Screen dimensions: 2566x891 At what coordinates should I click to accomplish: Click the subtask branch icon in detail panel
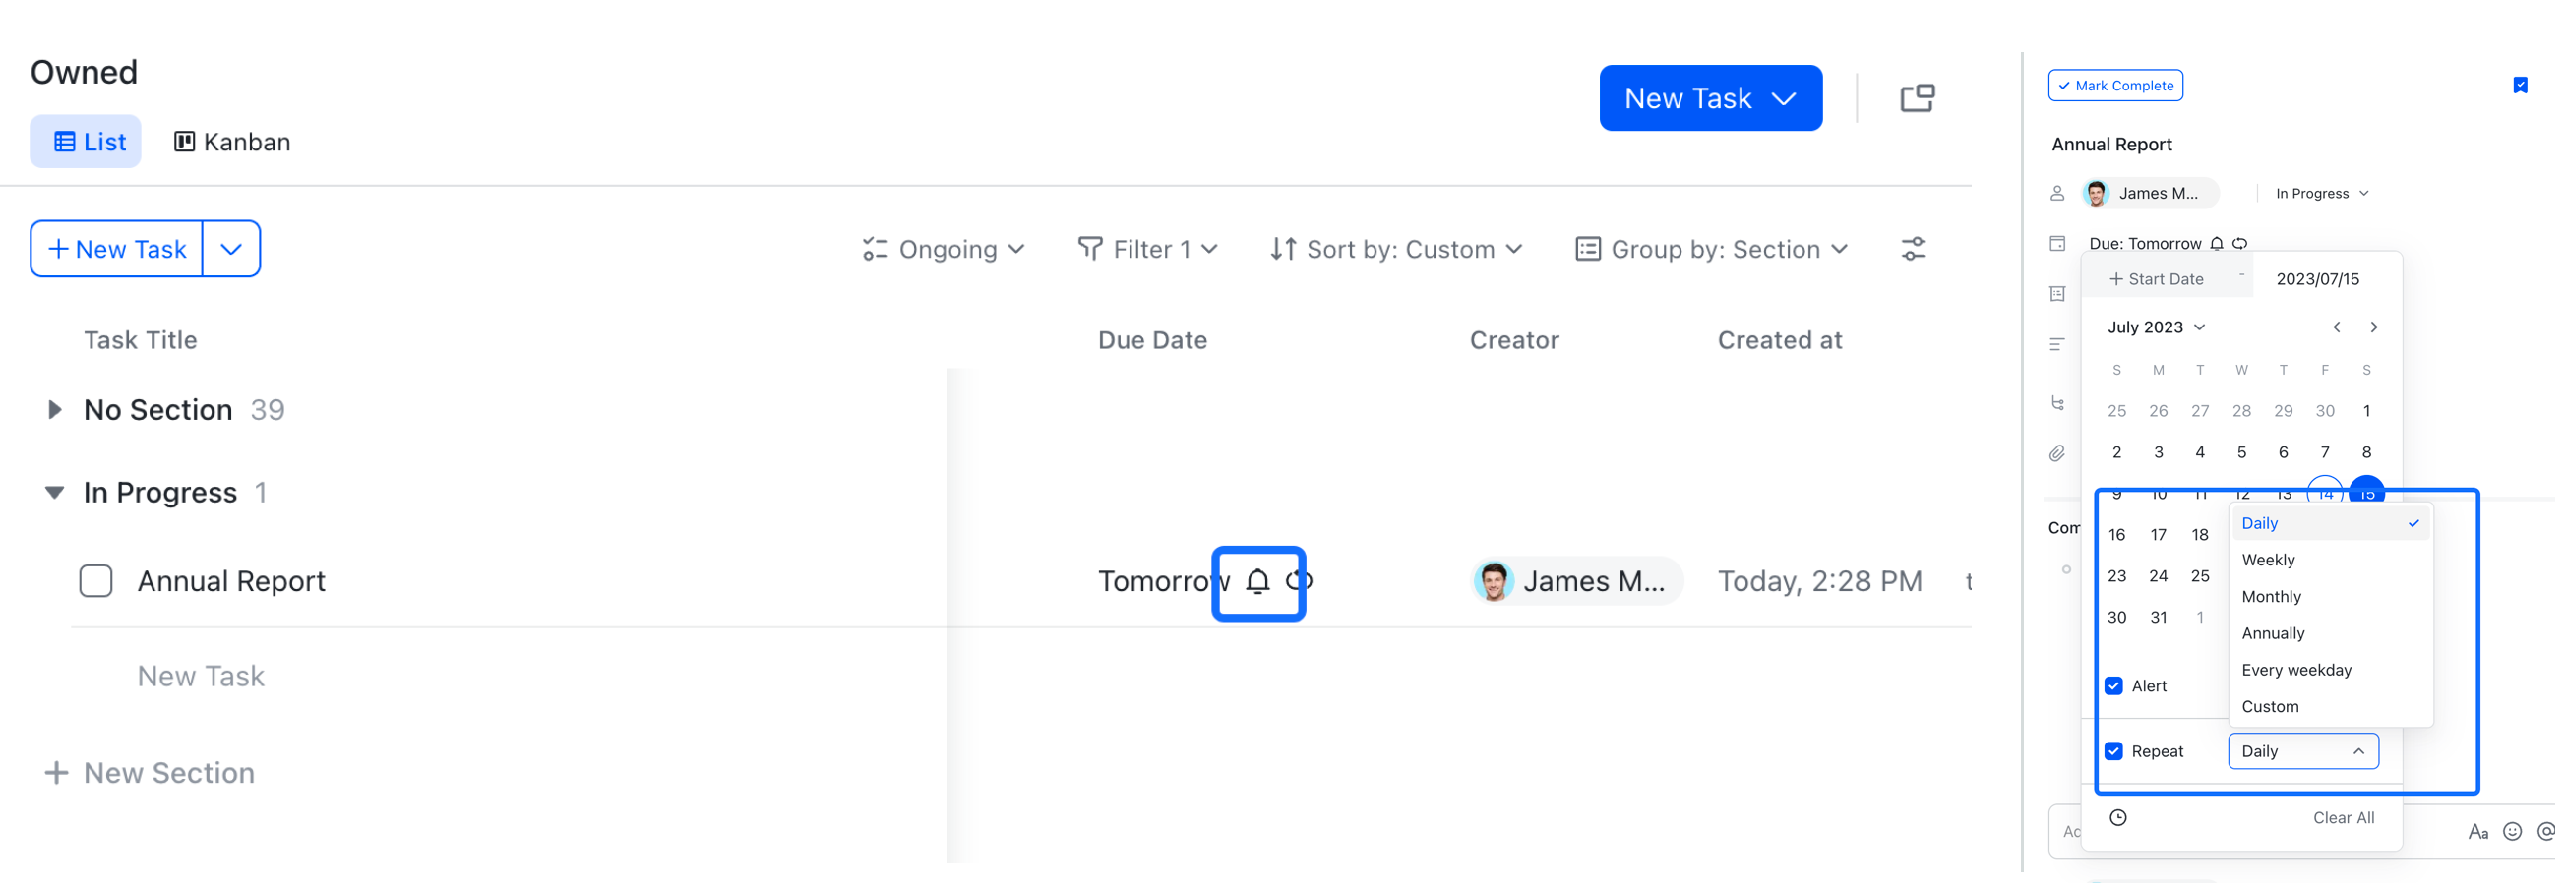click(2058, 404)
